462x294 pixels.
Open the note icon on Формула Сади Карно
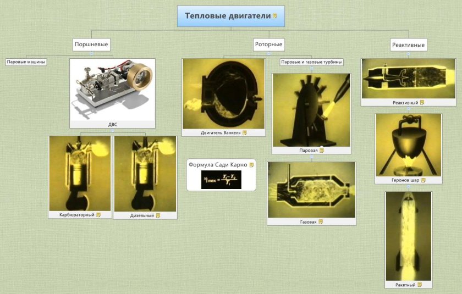click(251, 164)
